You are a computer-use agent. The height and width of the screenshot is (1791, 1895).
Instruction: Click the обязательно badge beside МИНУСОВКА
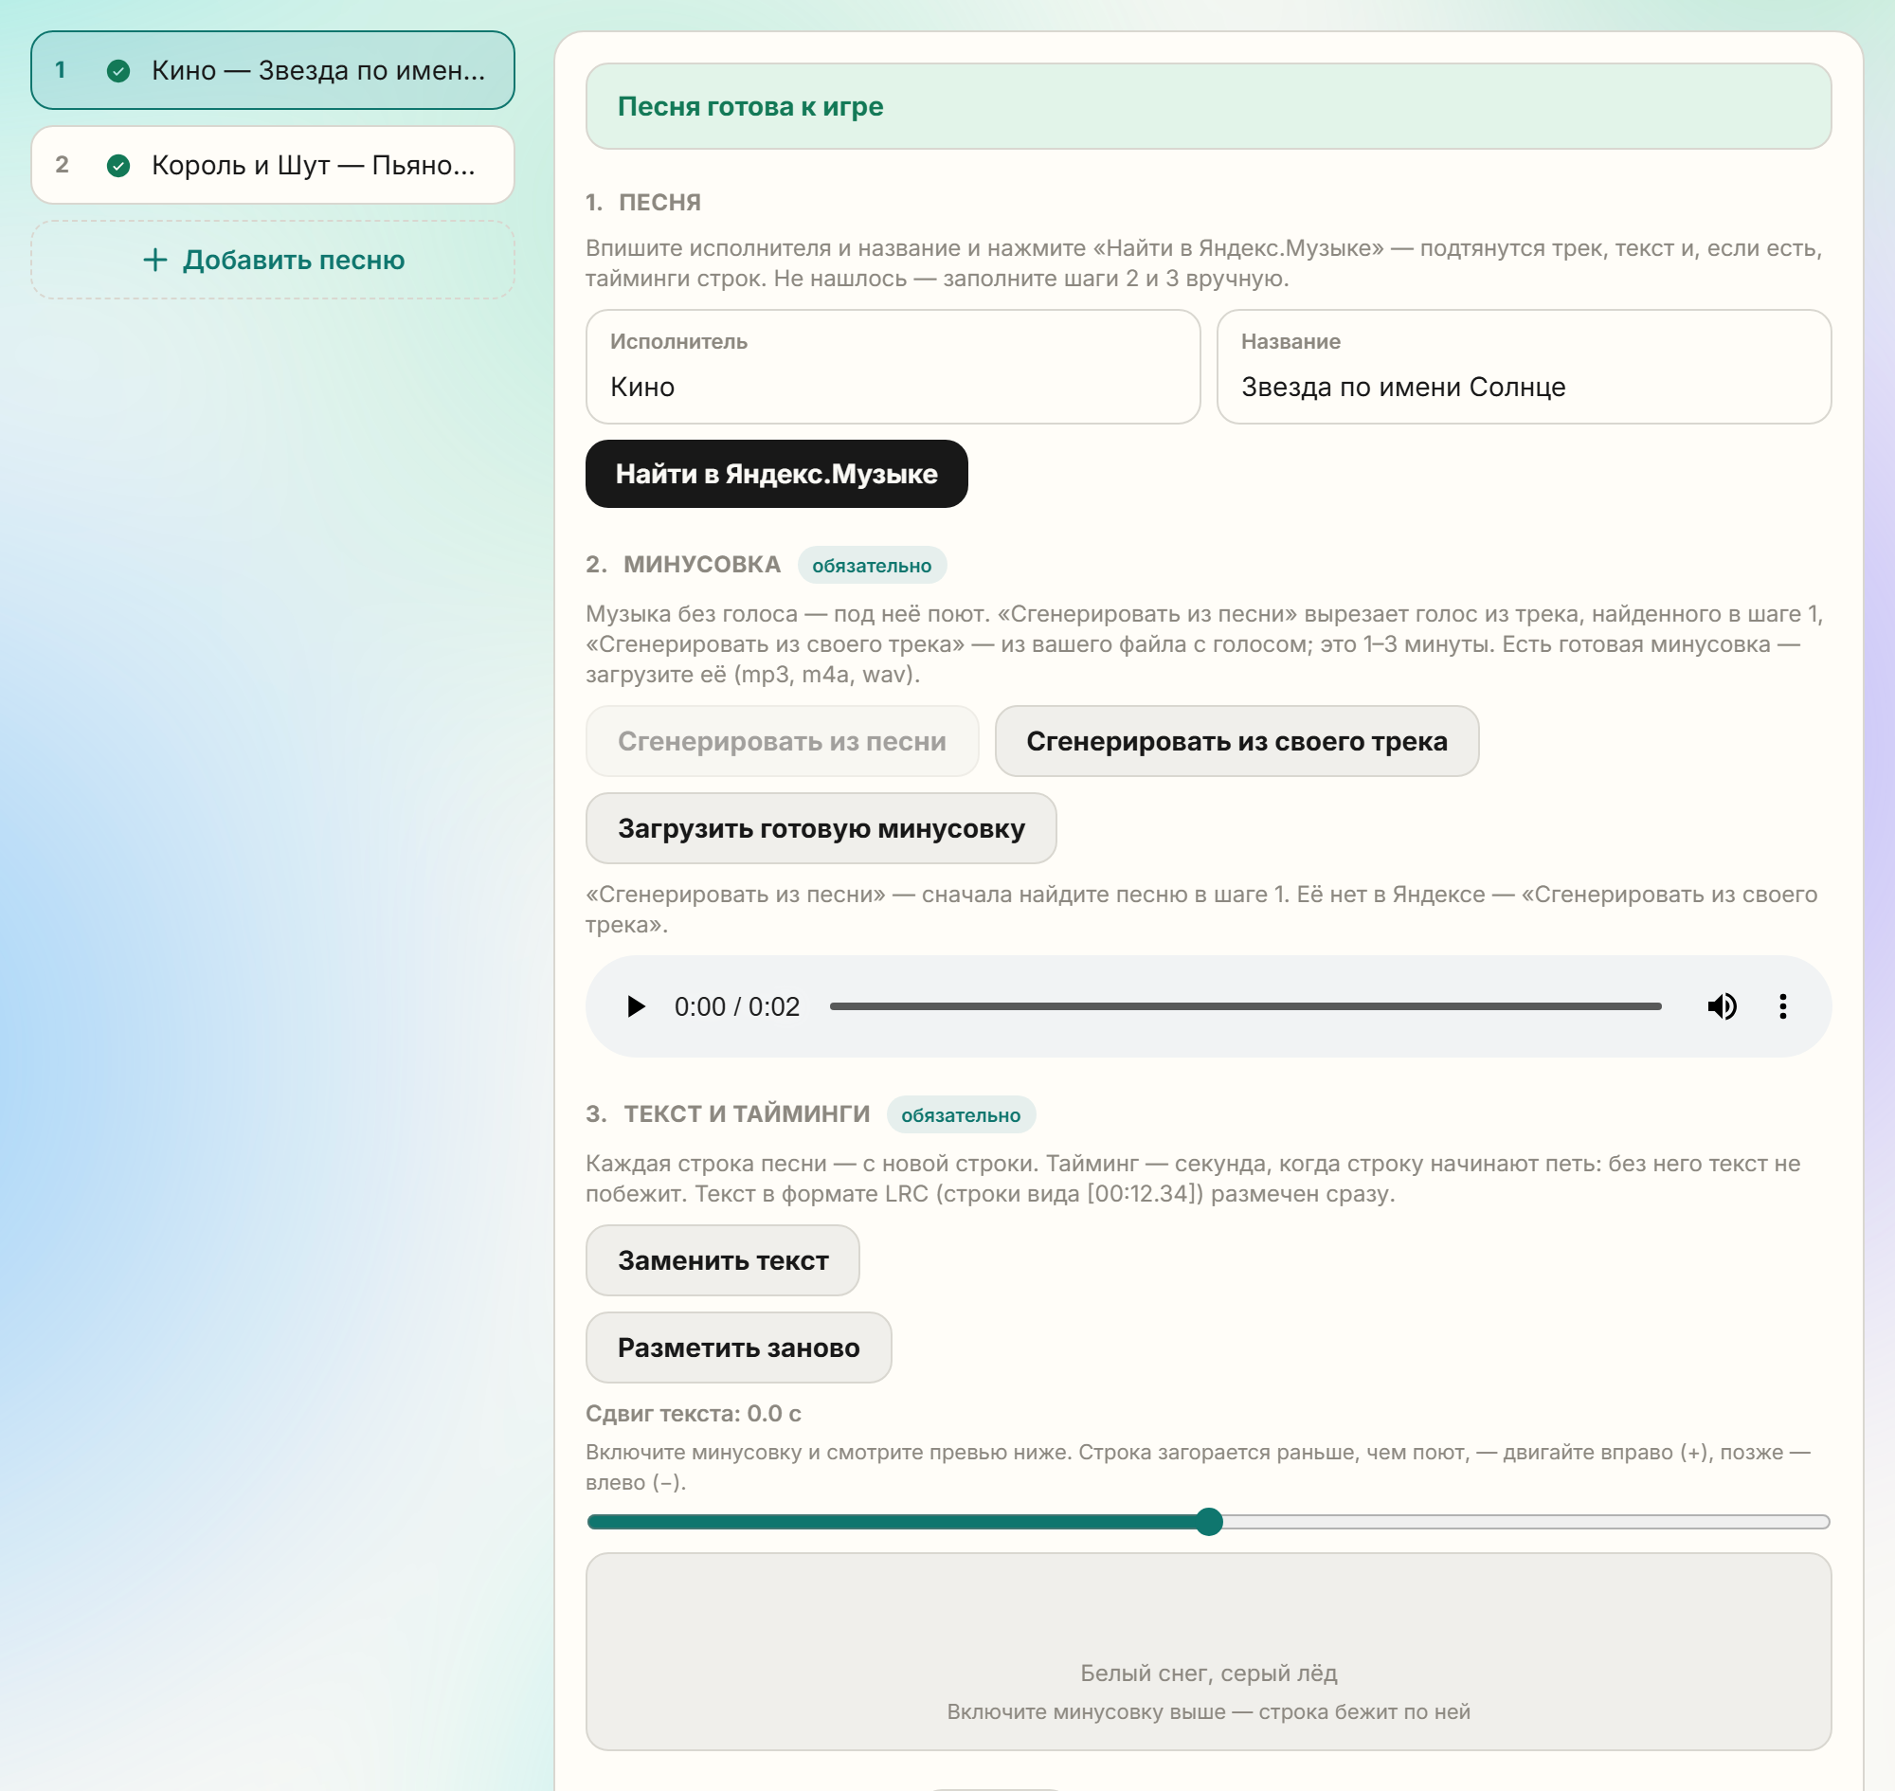click(x=872, y=565)
